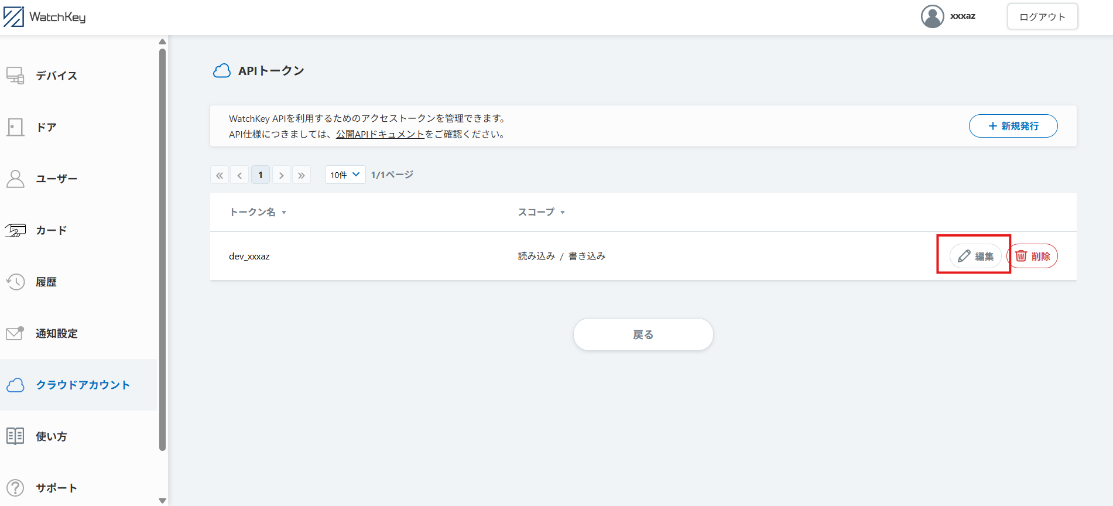
Task: Click the 新規発行 button
Action: (x=1013, y=126)
